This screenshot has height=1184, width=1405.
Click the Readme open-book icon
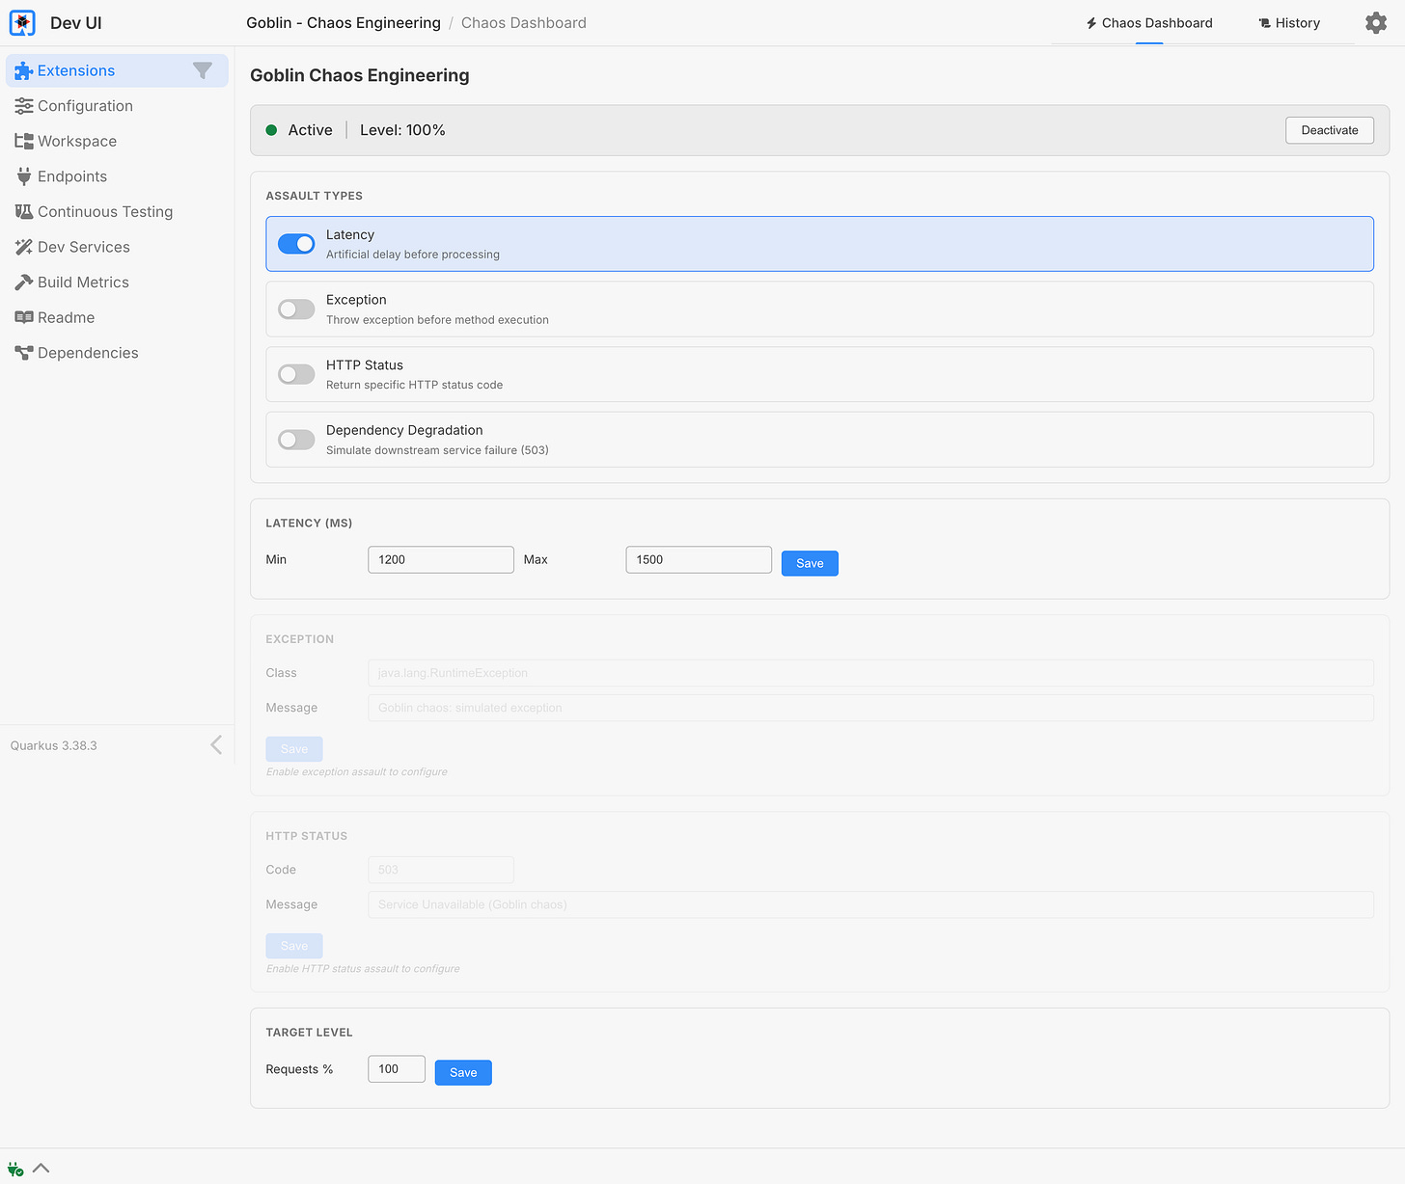(23, 317)
